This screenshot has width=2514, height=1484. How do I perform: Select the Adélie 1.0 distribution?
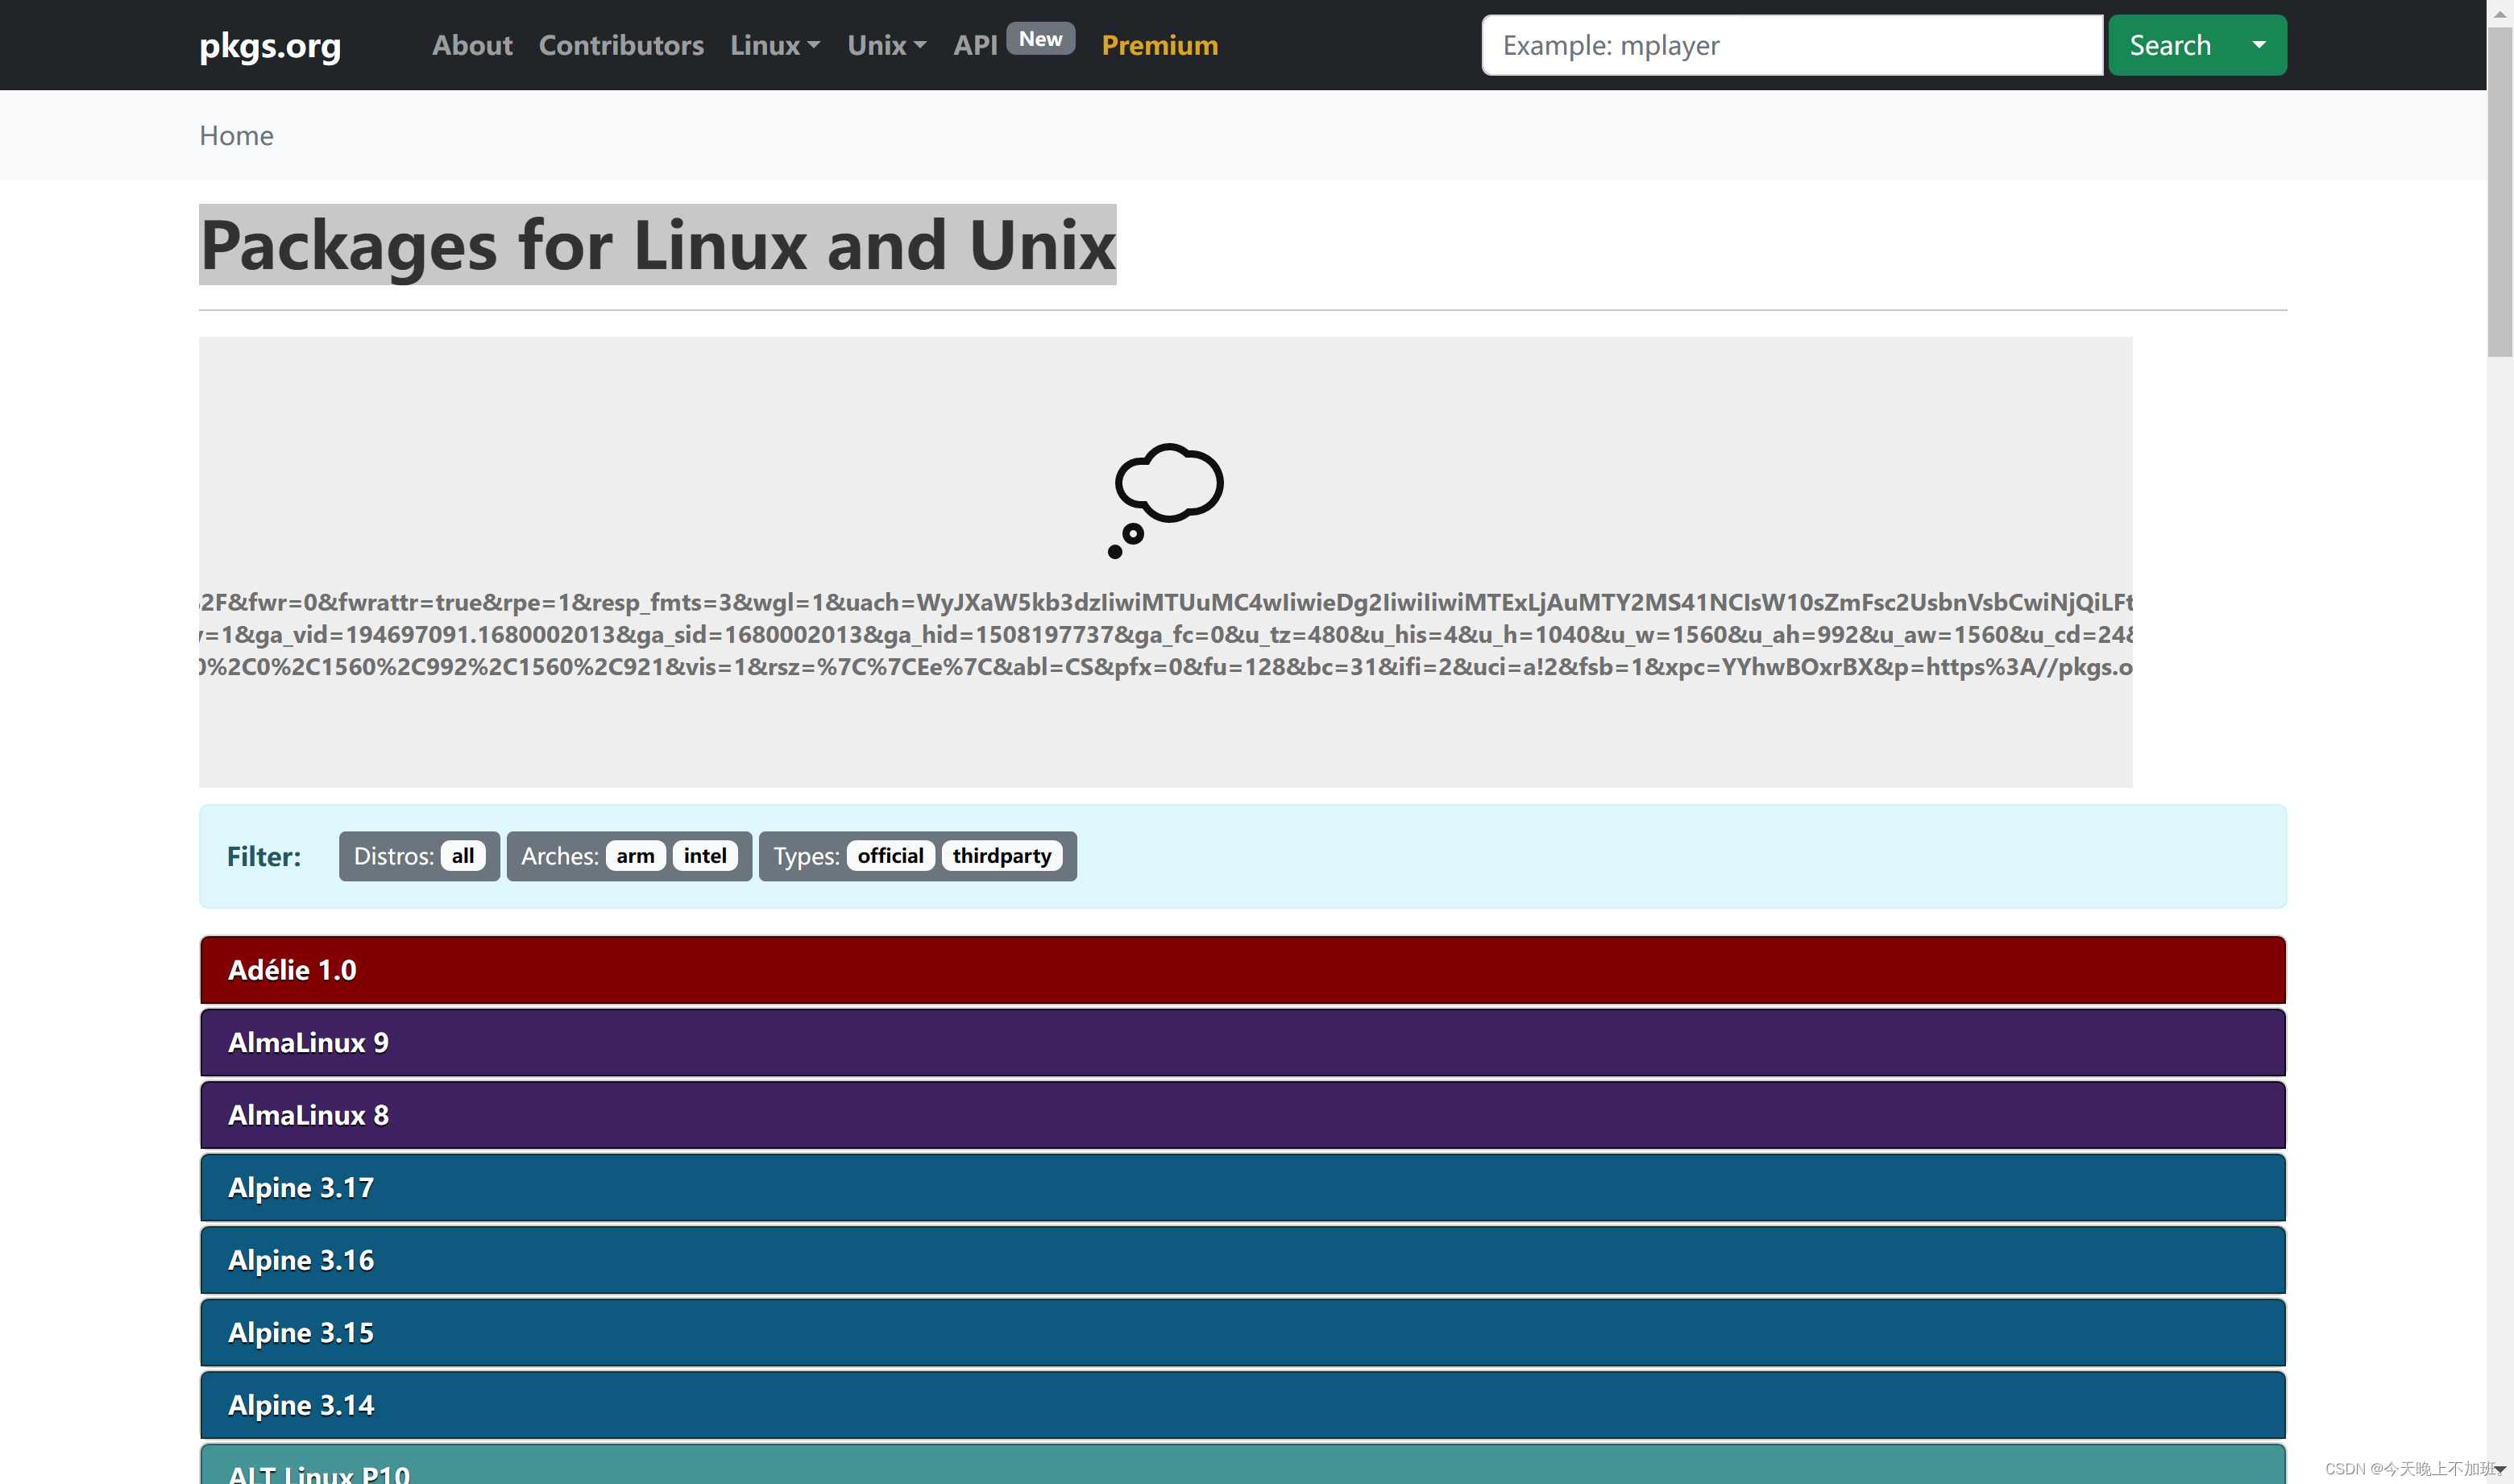1242,969
